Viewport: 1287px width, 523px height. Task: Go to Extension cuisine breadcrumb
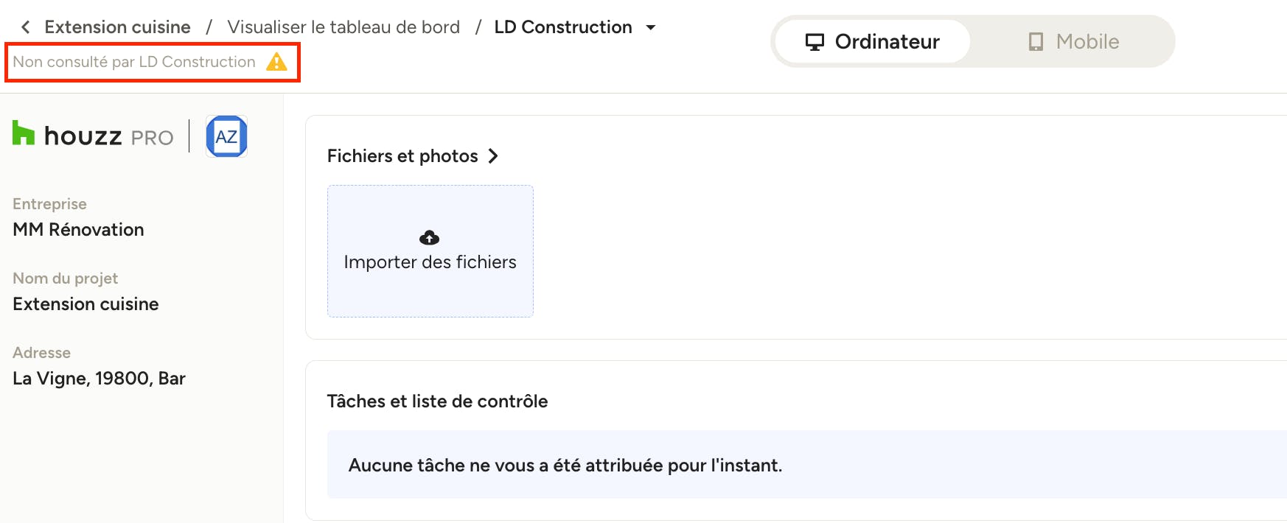pos(117,27)
